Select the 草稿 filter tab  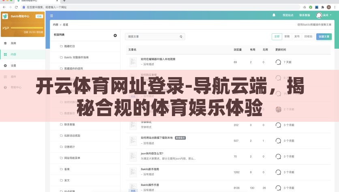(287, 37)
